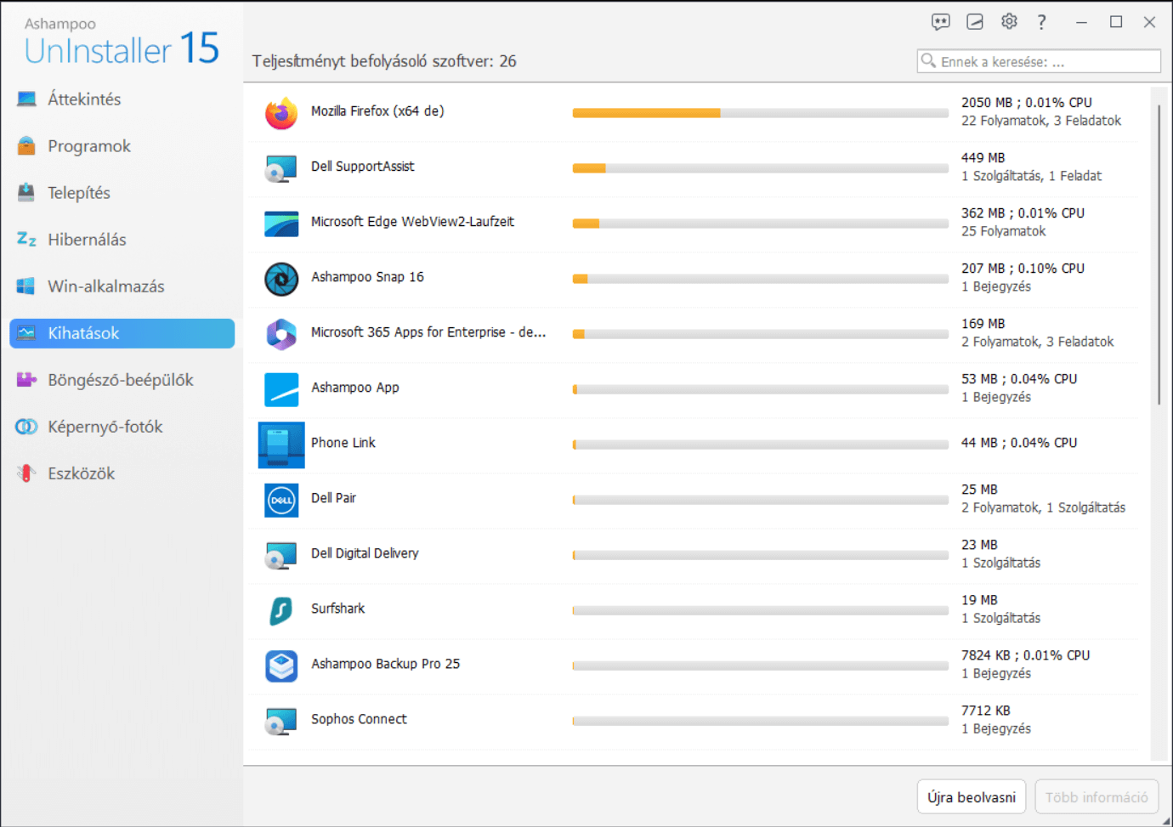Click the Ashampoo Snap 16 icon
Viewport: 1173px width, 827px height.
click(281, 279)
